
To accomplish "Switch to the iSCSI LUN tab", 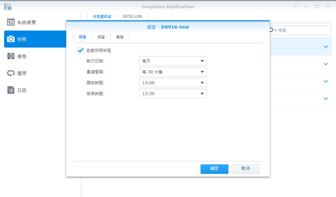I will [132, 16].
